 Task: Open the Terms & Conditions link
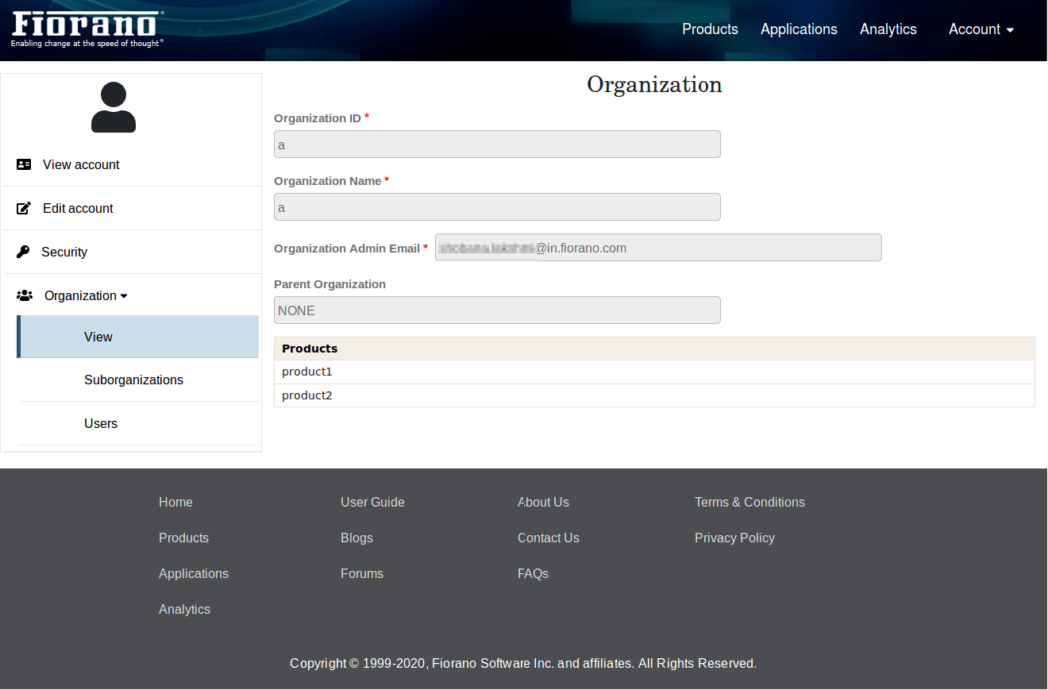[x=749, y=502]
